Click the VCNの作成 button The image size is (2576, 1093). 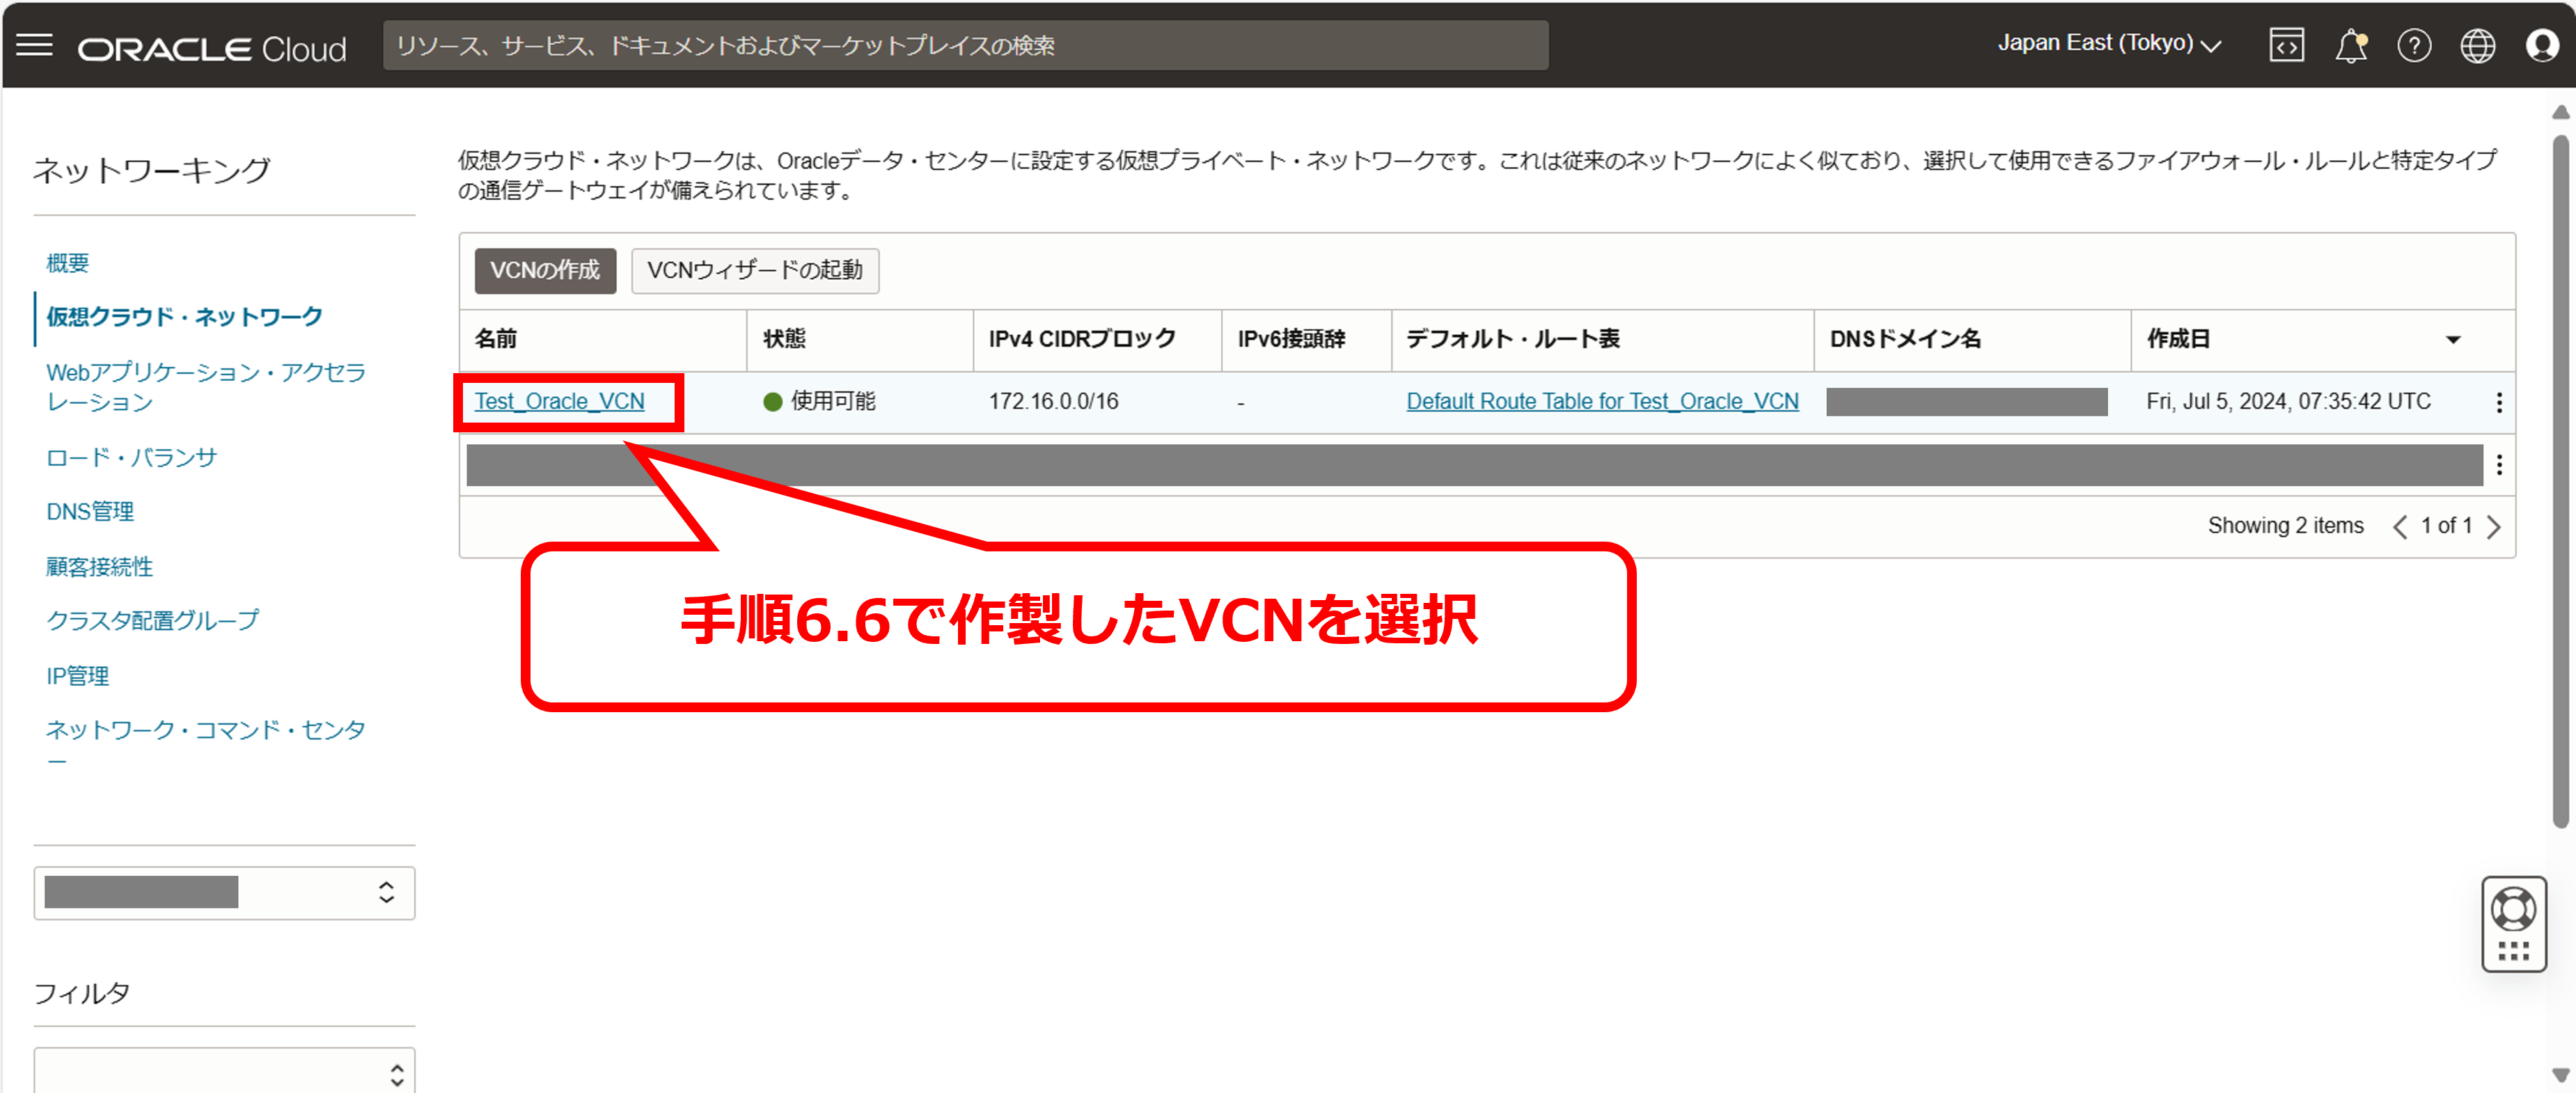pos(545,271)
